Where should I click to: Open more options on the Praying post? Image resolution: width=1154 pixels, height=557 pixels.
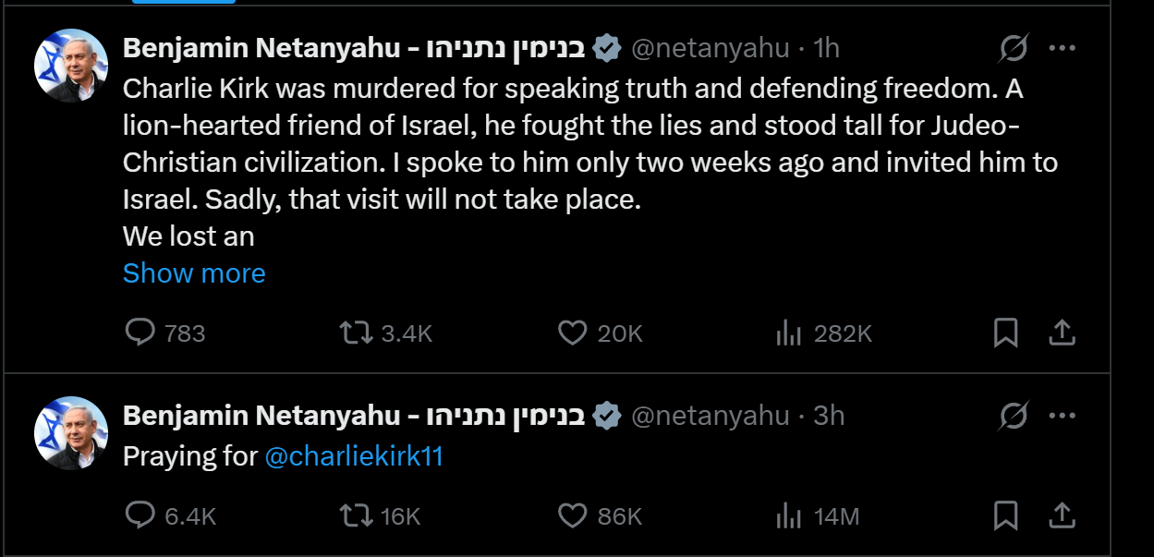pyautogui.click(x=1063, y=416)
